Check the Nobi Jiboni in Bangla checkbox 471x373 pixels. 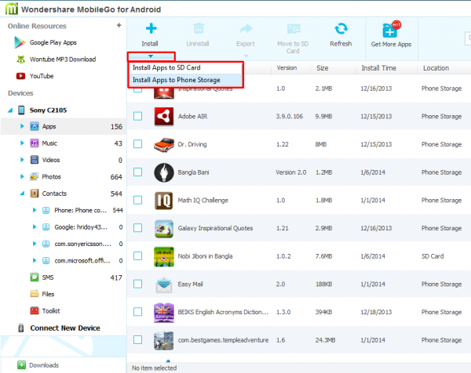tap(138, 255)
